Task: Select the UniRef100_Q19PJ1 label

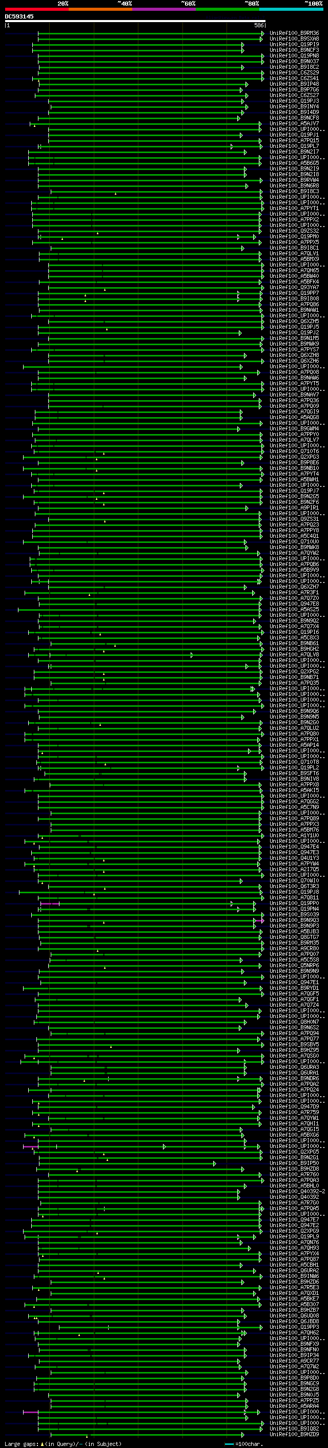Action: [294, 135]
